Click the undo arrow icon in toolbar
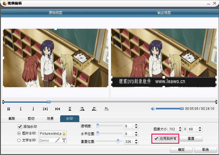This screenshot has width=219, height=155. (x=106, y=109)
